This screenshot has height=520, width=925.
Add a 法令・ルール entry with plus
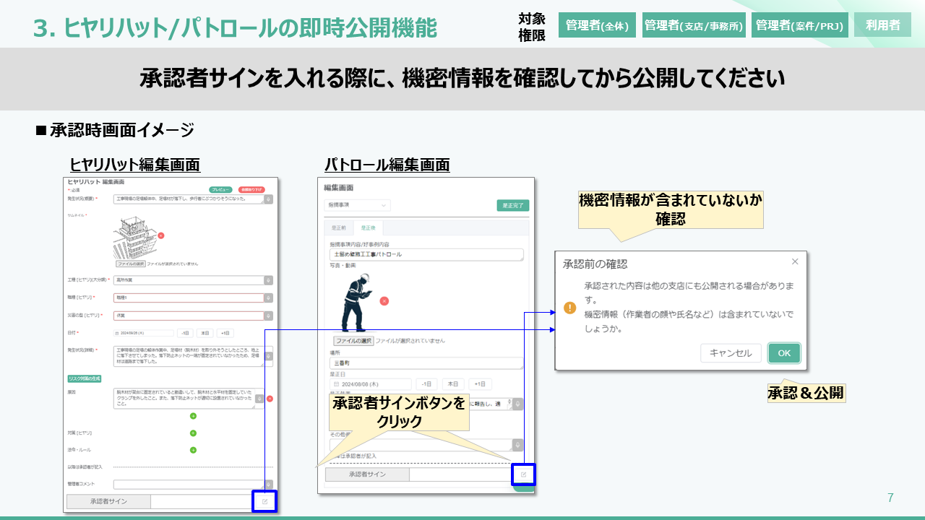click(x=193, y=450)
